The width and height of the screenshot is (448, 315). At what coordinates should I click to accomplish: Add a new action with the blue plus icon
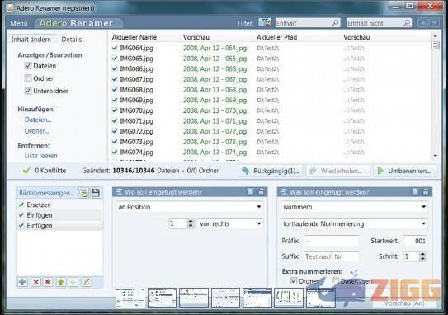(22, 282)
